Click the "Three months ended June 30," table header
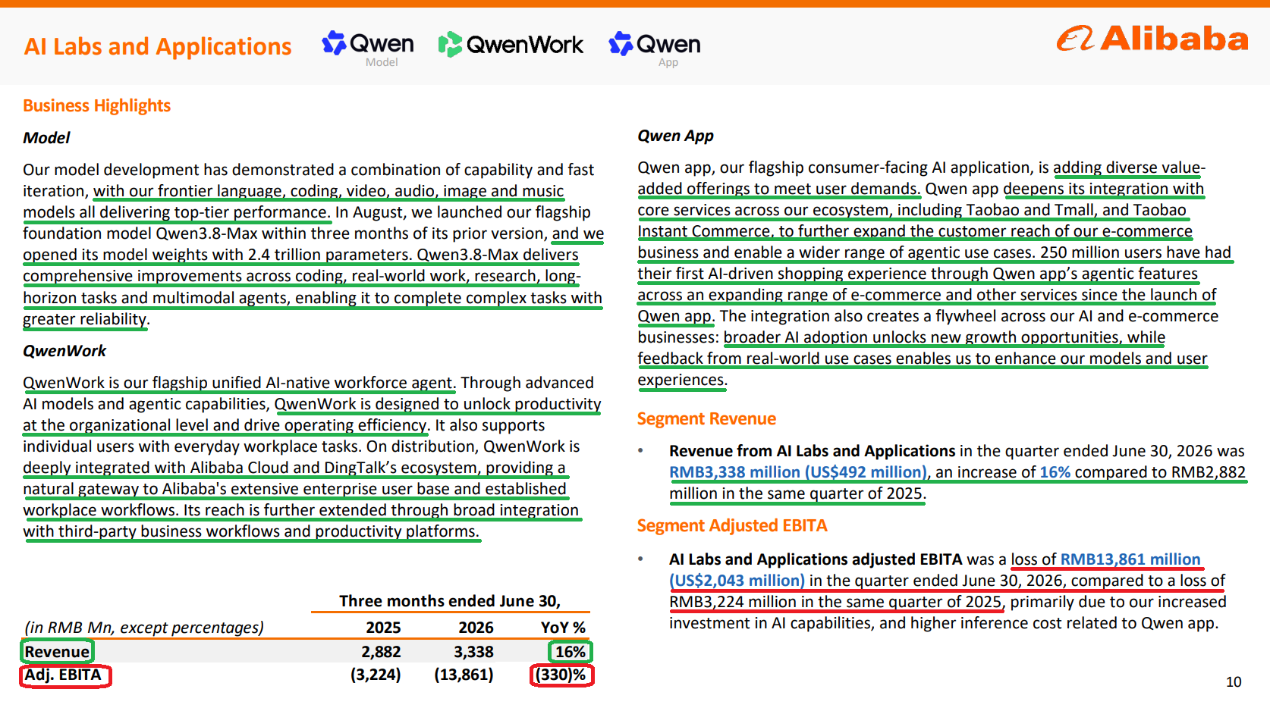 450,601
